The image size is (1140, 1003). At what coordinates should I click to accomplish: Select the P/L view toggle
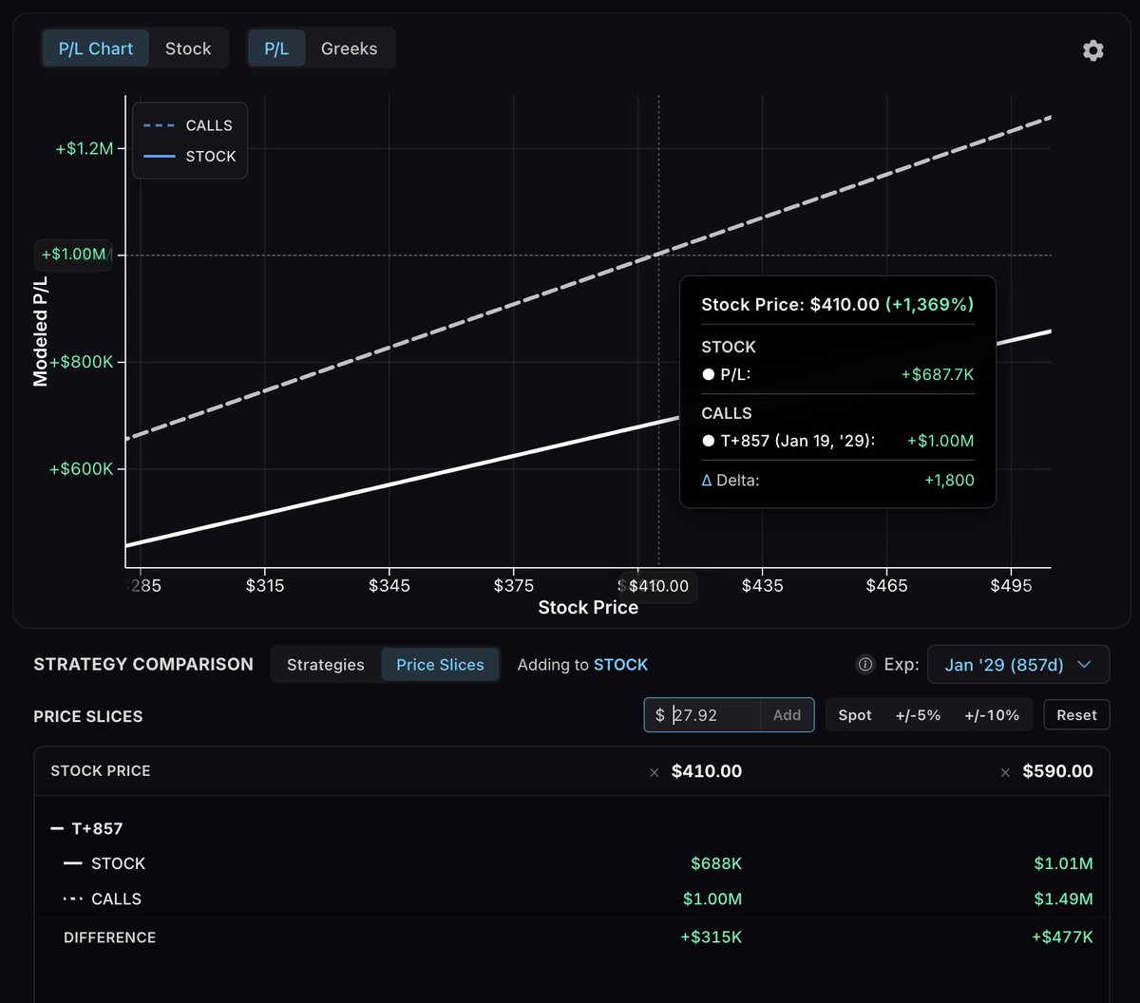pos(276,48)
